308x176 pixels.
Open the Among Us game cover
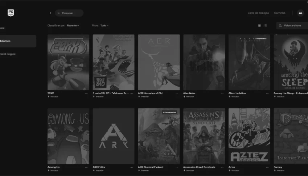pos(68,136)
